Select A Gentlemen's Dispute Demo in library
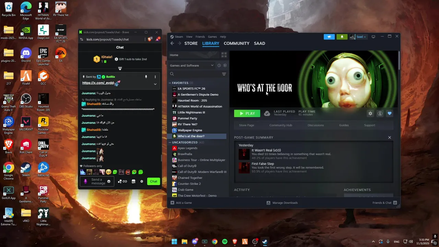 tap(197, 95)
